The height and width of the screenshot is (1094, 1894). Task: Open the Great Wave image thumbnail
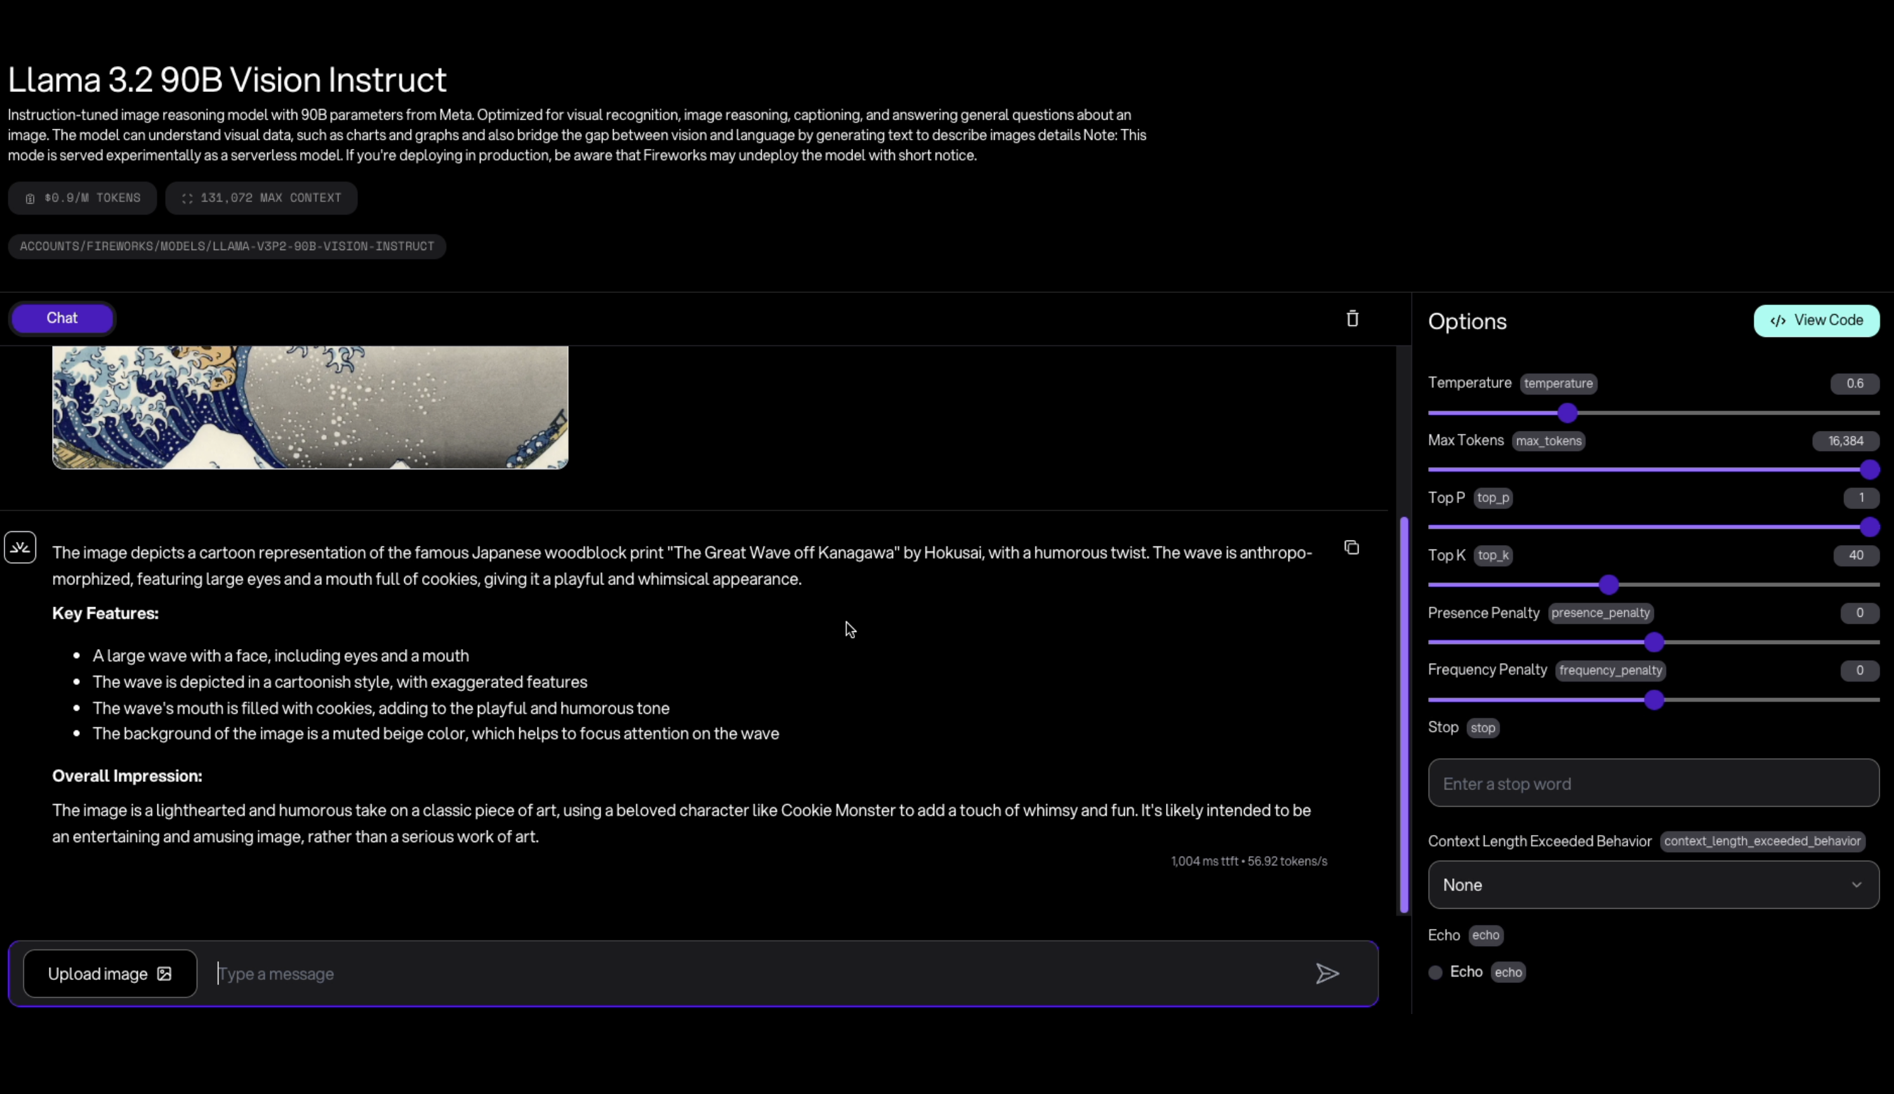(310, 407)
